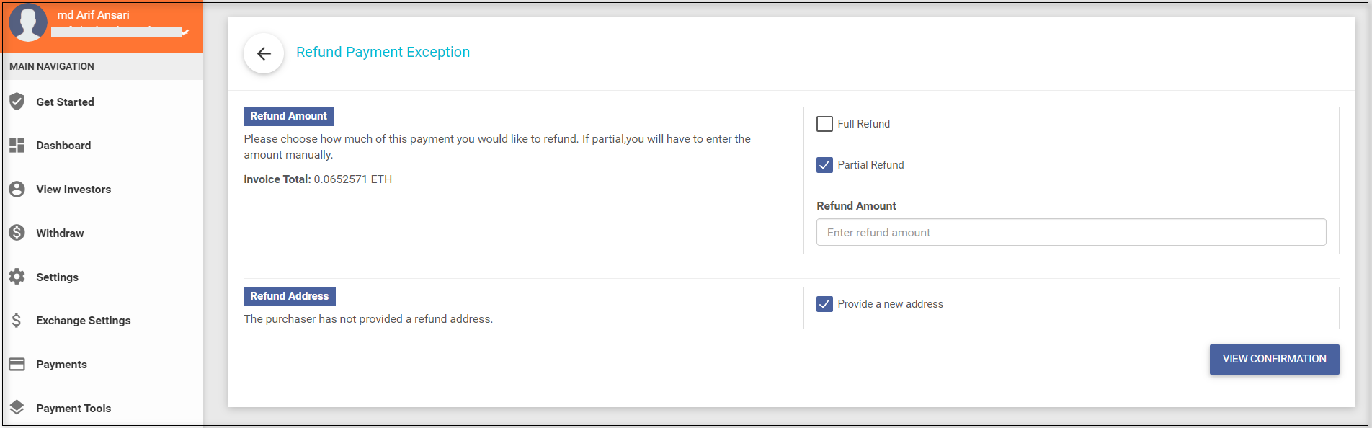This screenshot has height=428, width=1372.
Task: Go to the Withdraw menu item
Action: [x=60, y=233]
